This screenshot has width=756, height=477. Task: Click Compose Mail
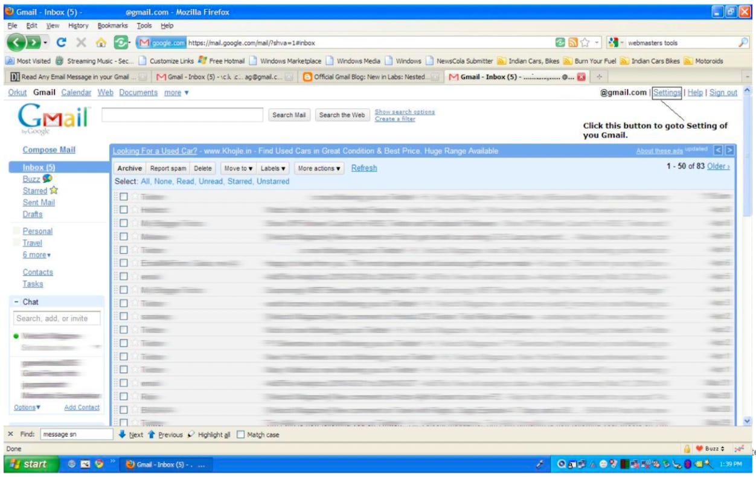(49, 150)
